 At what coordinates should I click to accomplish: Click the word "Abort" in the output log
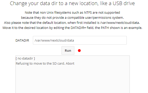70,63
